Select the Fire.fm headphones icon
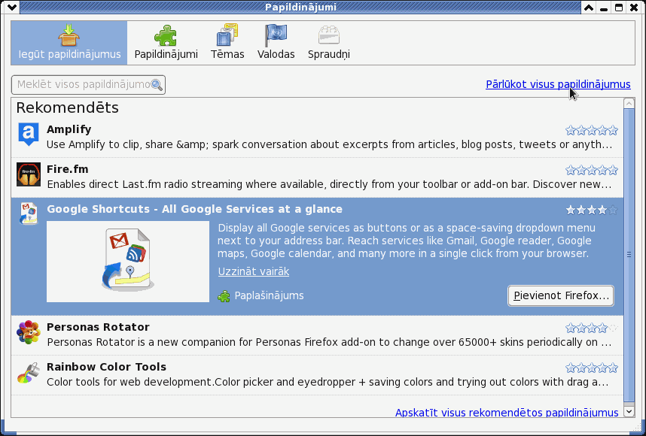 [29, 174]
